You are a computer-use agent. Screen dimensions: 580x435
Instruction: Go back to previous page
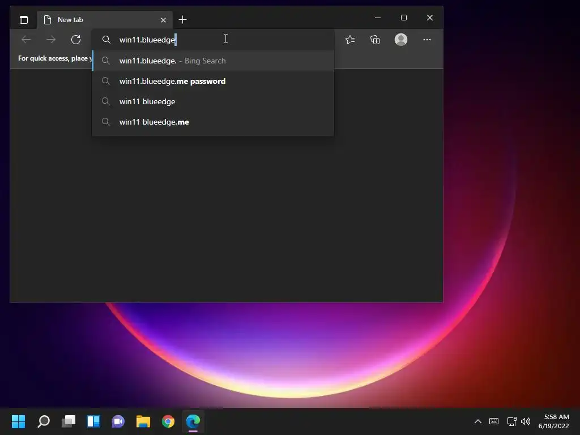point(26,40)
